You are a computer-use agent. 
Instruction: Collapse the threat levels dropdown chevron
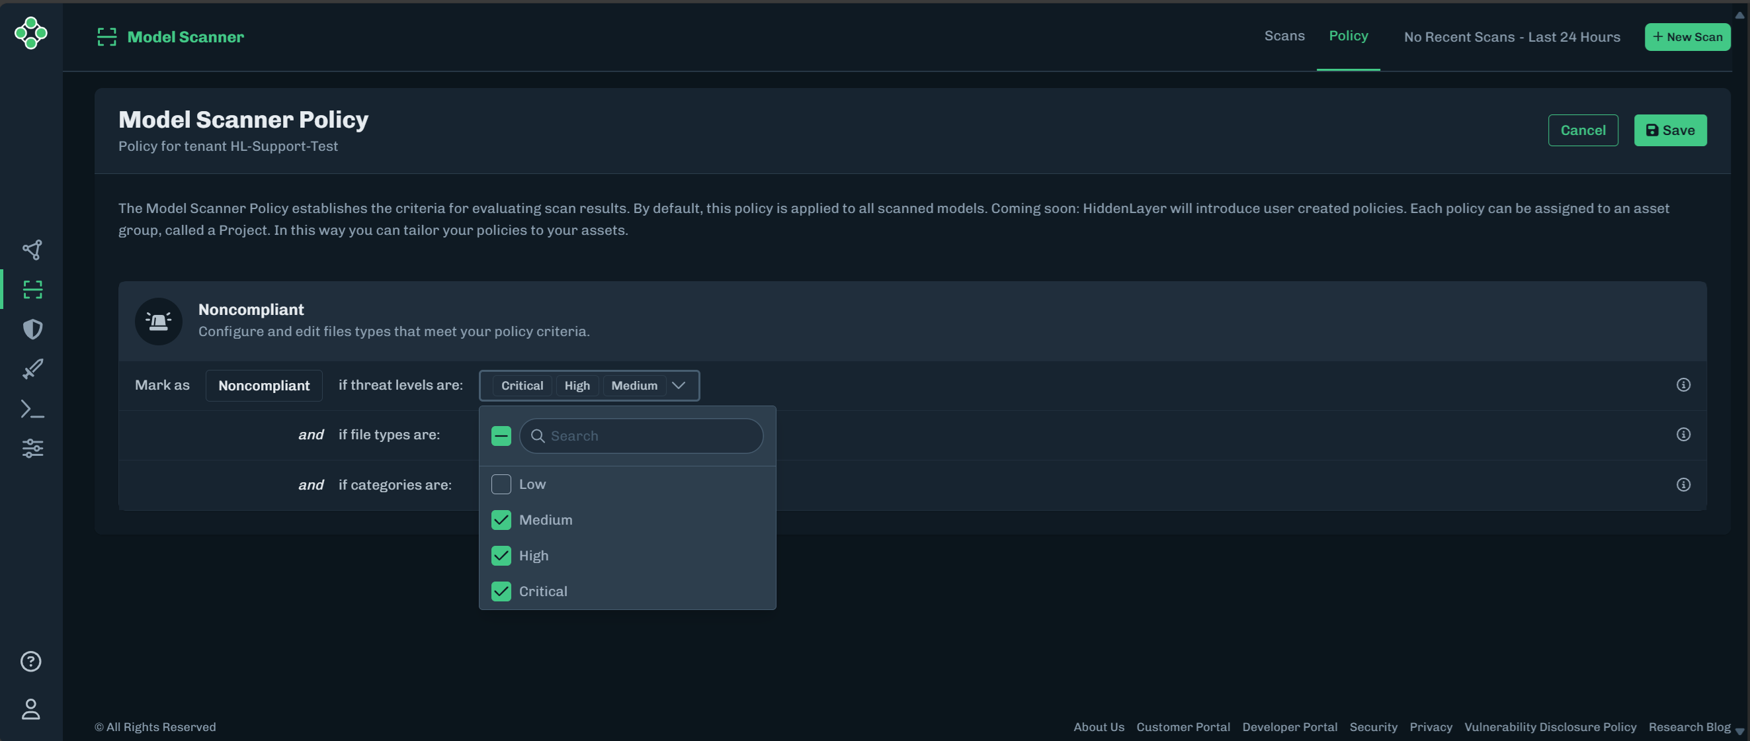[x=679, y=386]
